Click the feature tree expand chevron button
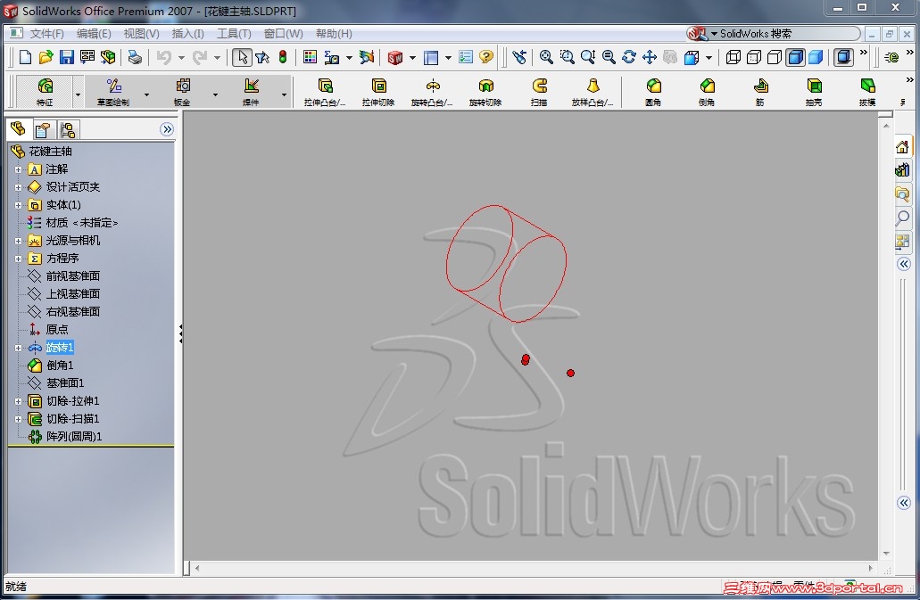The image size is (920, 600). pos(167,129)
